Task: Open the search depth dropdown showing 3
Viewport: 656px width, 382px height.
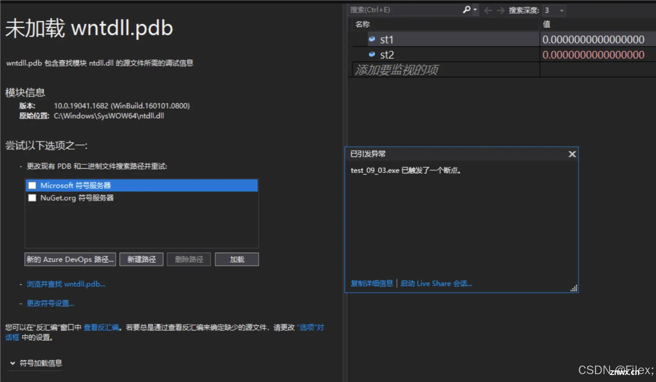Action: pyautogui.click(x=554, y=10)
